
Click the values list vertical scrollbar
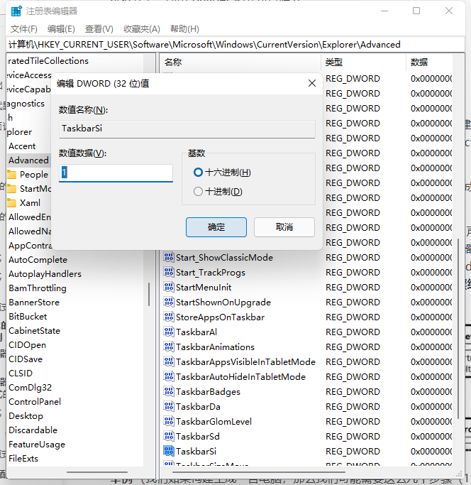click(458, 328)
